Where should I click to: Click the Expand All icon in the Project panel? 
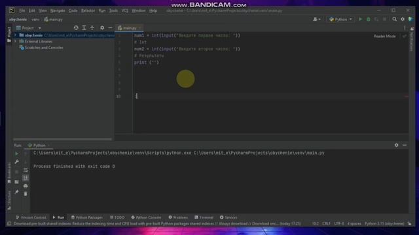(84, 27)
